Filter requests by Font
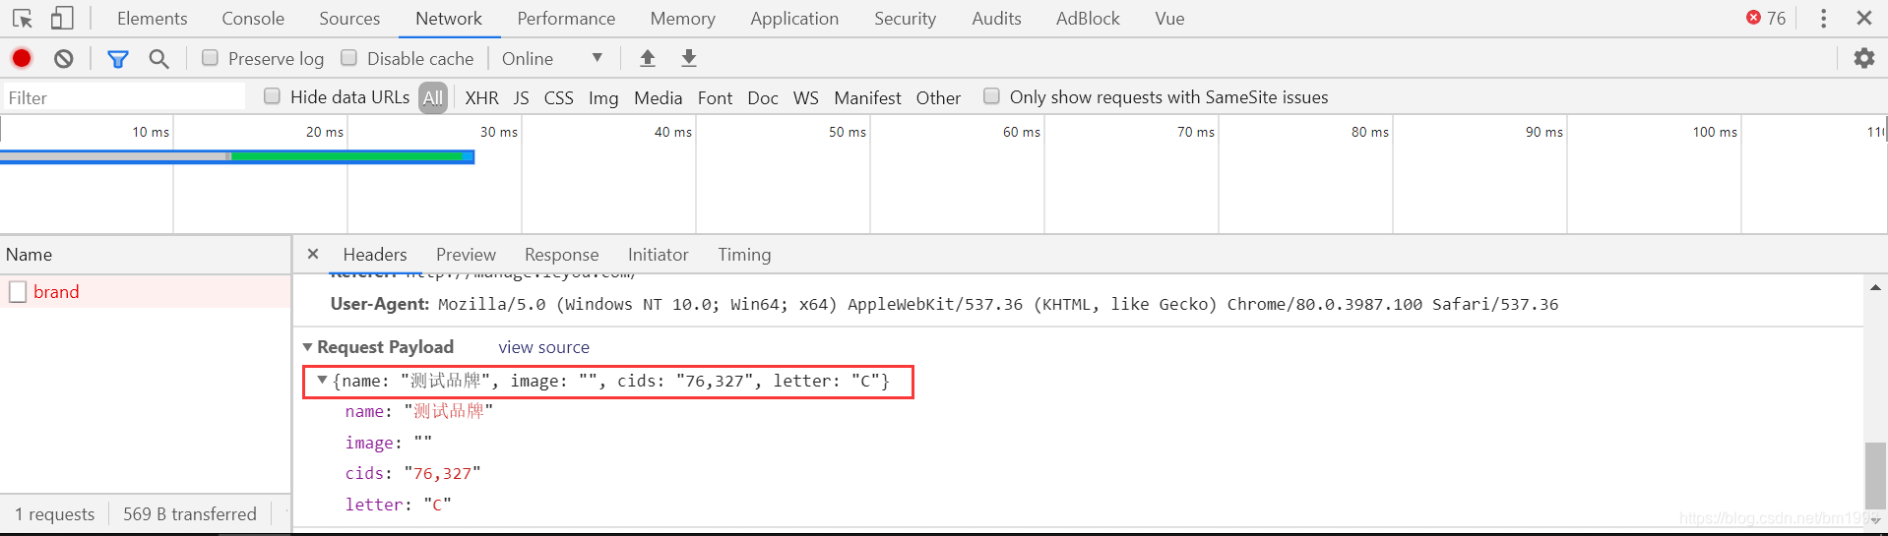1888x536 pixels. (715, 97)
